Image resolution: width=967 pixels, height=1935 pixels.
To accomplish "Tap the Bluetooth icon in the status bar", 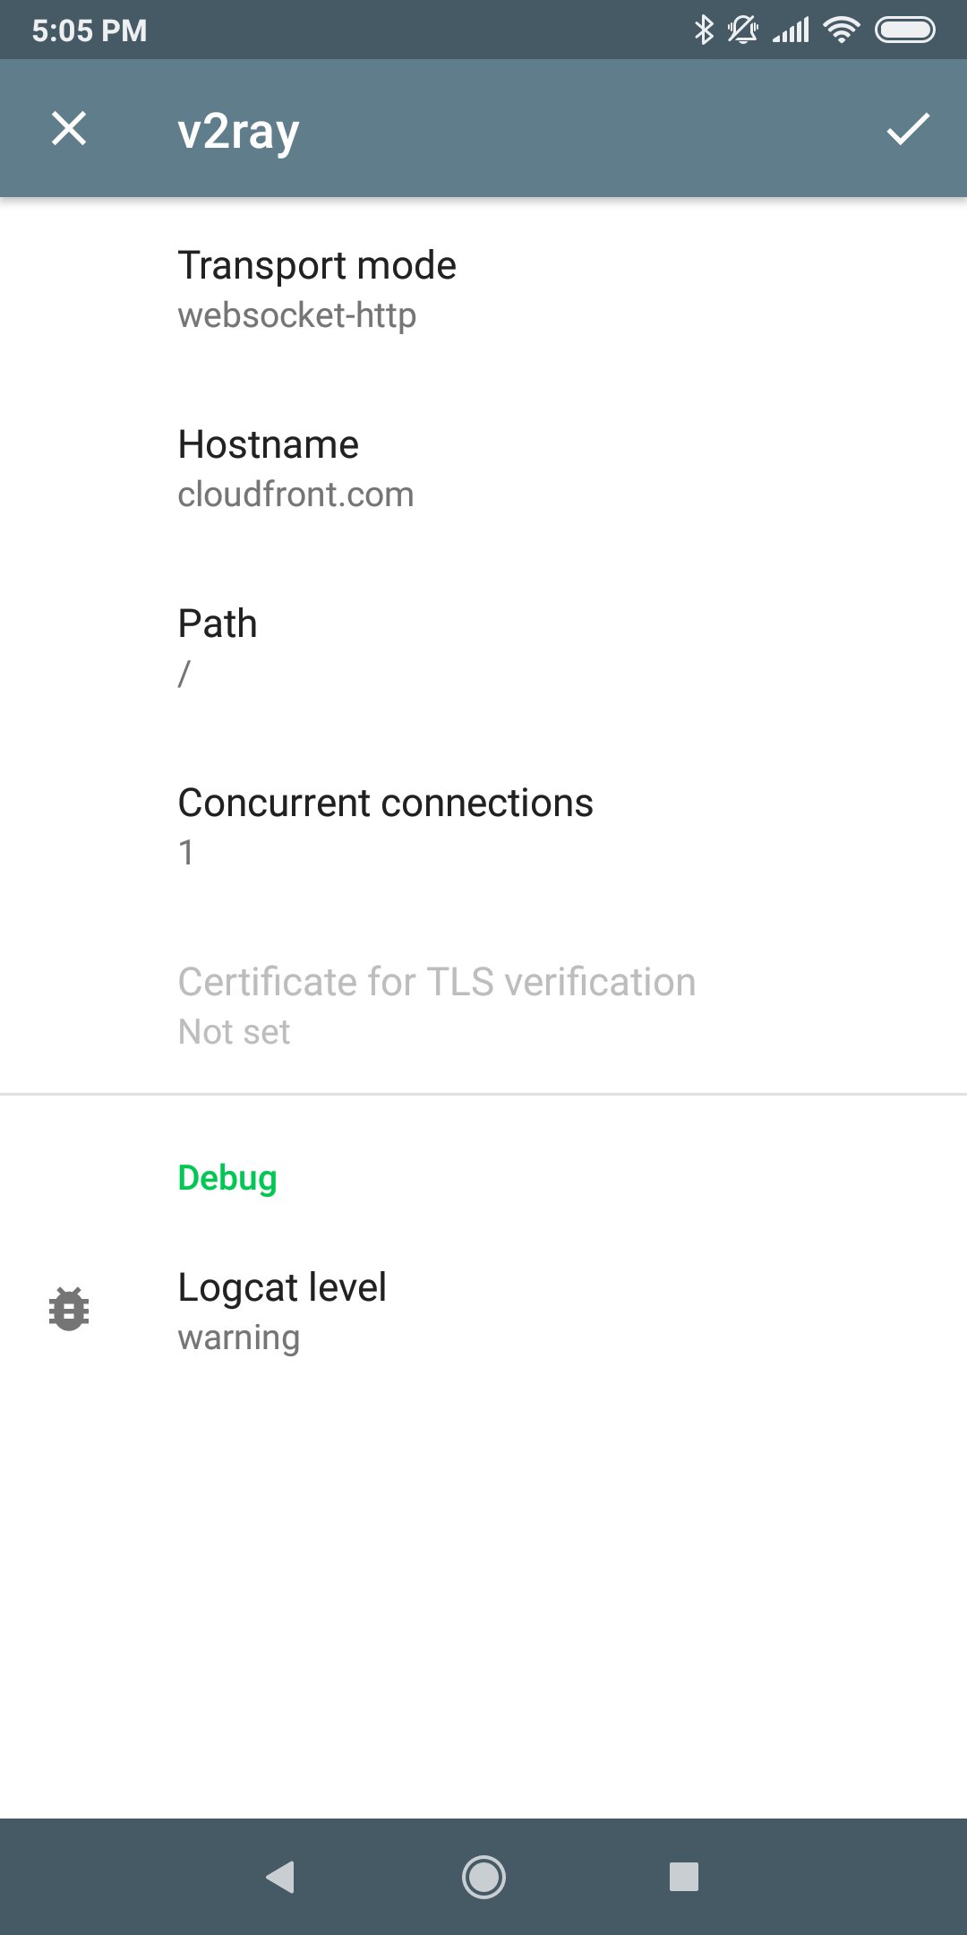I will 704,30.
